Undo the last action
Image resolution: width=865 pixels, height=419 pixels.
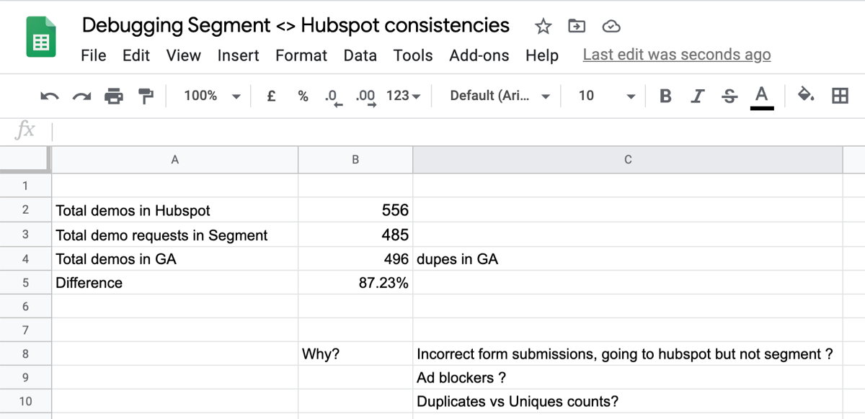tap(49, 96)
